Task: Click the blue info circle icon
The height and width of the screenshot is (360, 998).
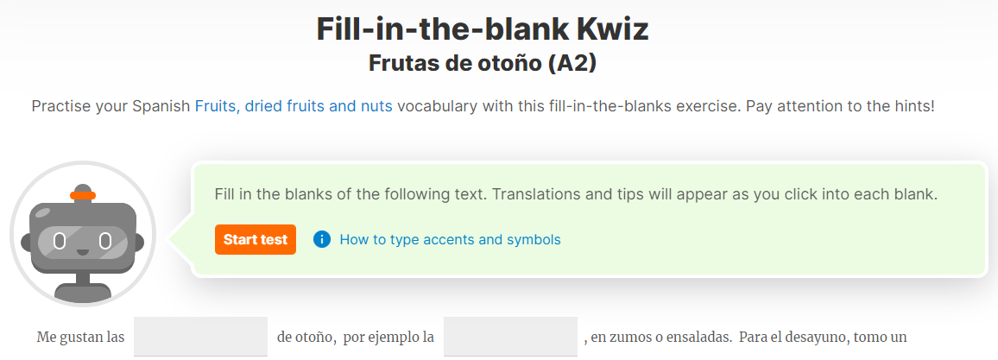Action: pyautogui.click(x=322, y=240)
